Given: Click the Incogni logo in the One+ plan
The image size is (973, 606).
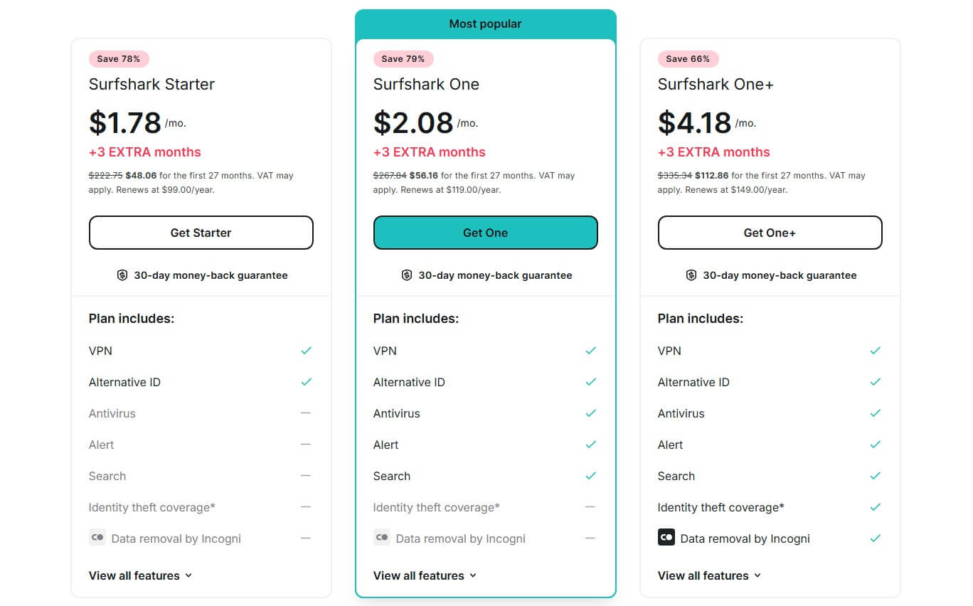Looking at the screenshot, I should pos(666,538).
